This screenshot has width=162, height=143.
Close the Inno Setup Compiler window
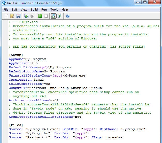point(155,2)
